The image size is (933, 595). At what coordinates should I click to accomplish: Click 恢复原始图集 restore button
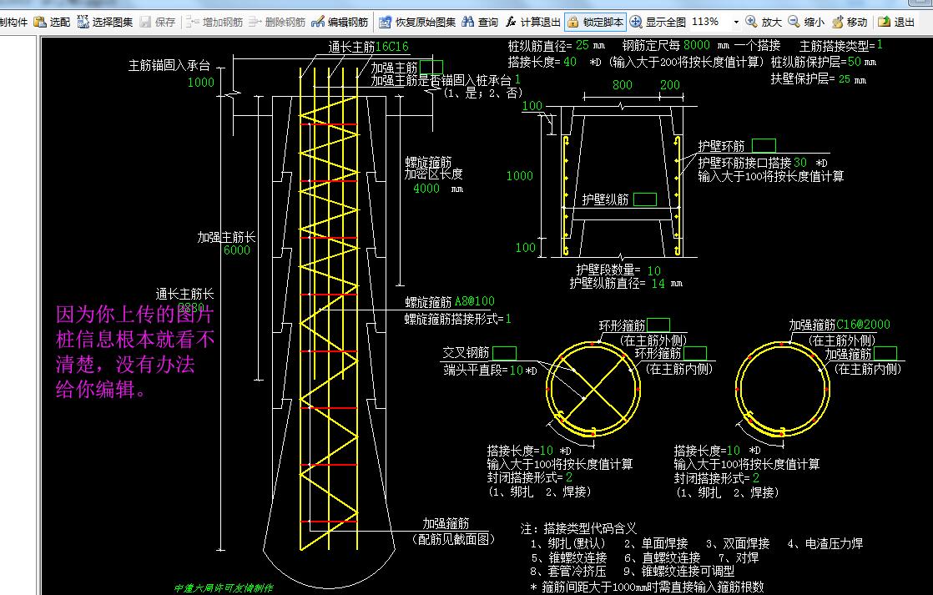(417, 22)
